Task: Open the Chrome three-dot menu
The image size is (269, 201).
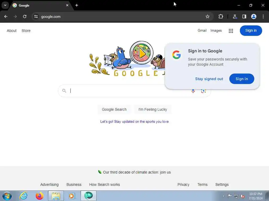Action: pos(263,16)
